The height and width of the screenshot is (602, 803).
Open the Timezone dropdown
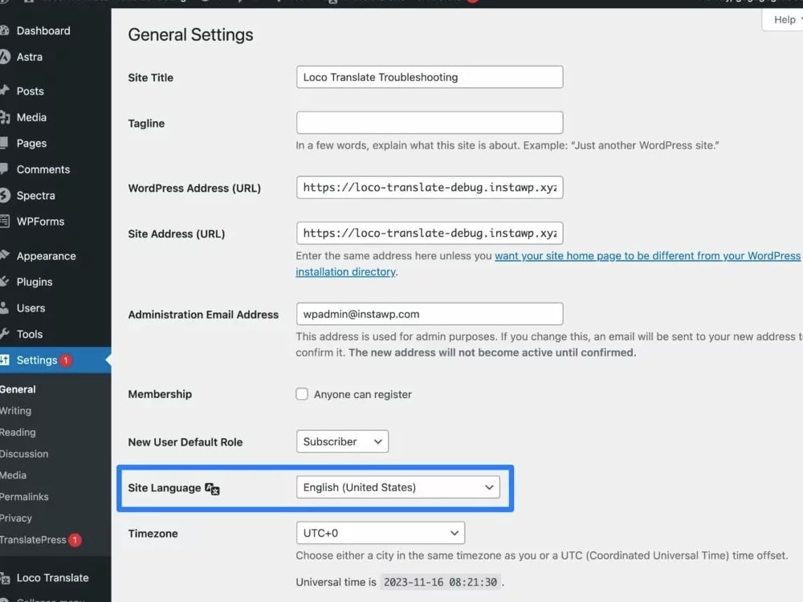380,532
